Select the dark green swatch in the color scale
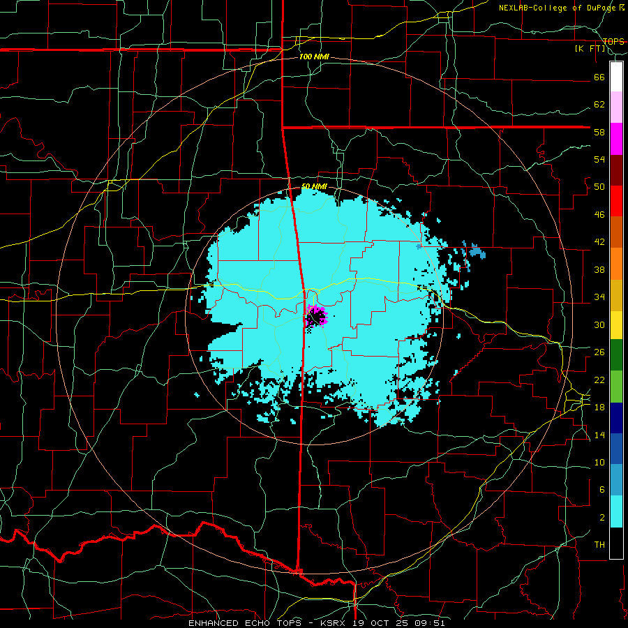 pyautogui.click(x=616, y=355)
